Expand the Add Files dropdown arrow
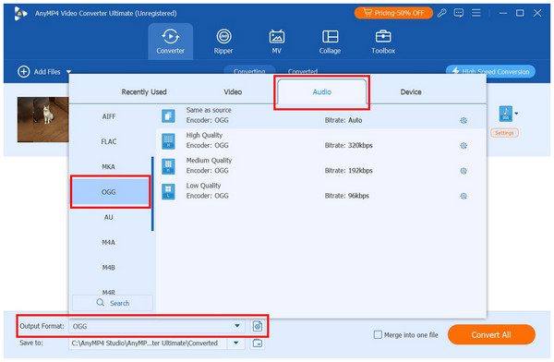The height and width of the screenshot is (362, 554). [x=68, y=72]
